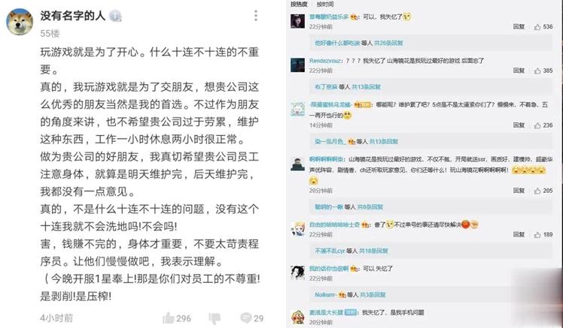563x328 pixels.
Task: Open the three-dot more options menu
Action: [256, 16]
